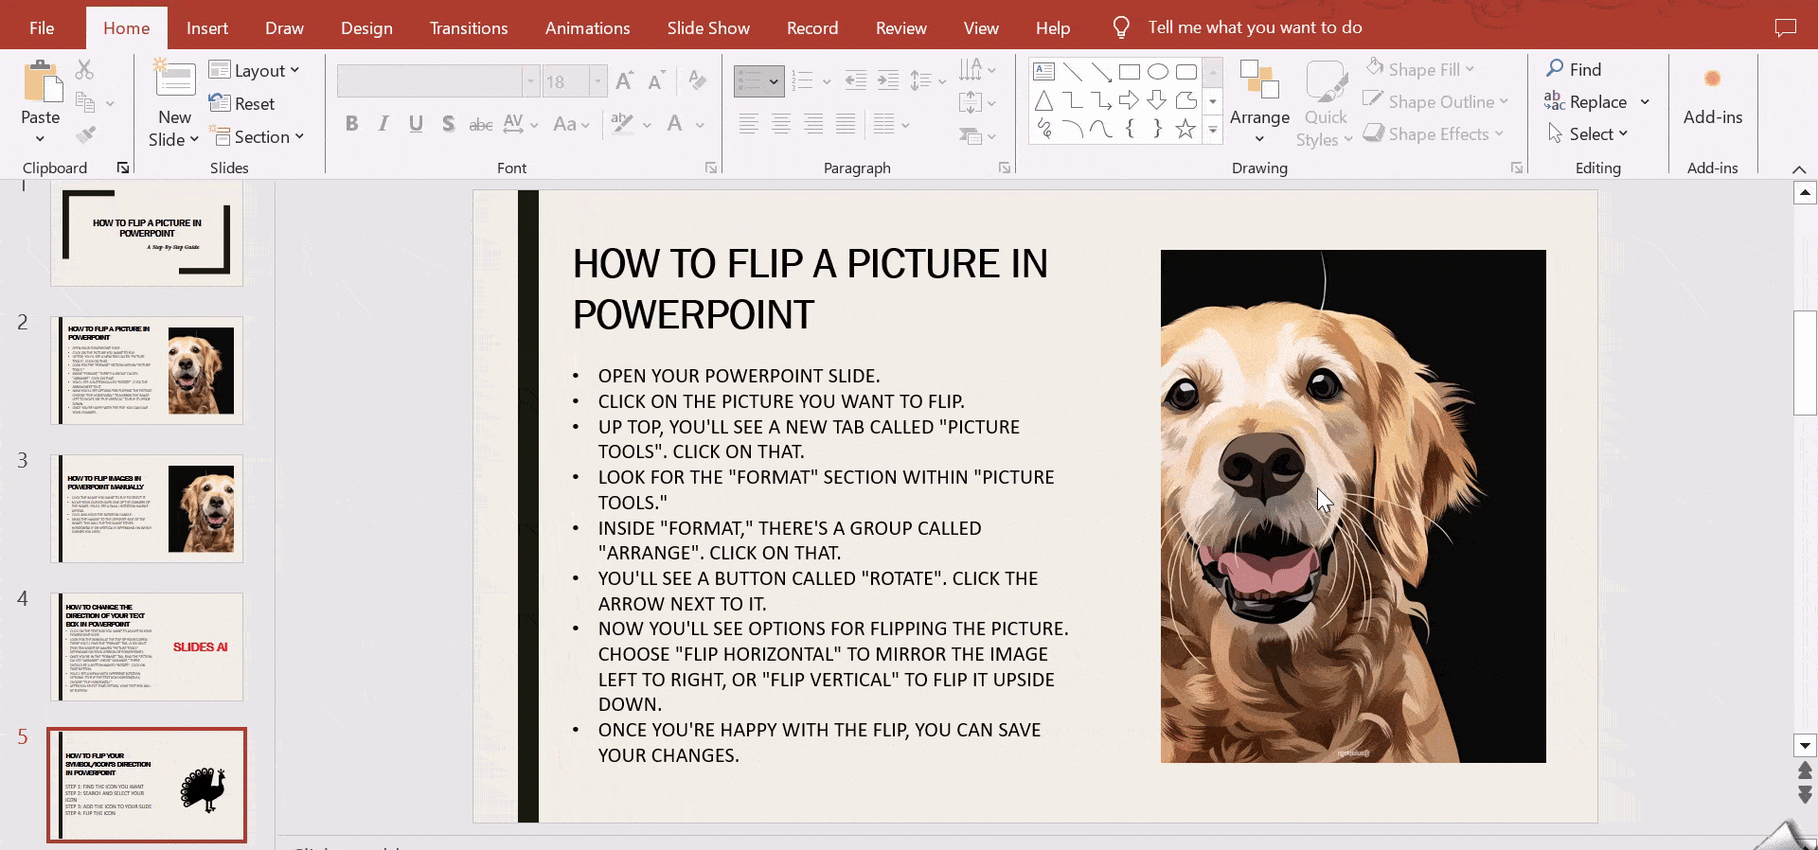
Task: Click the Cut scissors icon
Action: point(85,69)
